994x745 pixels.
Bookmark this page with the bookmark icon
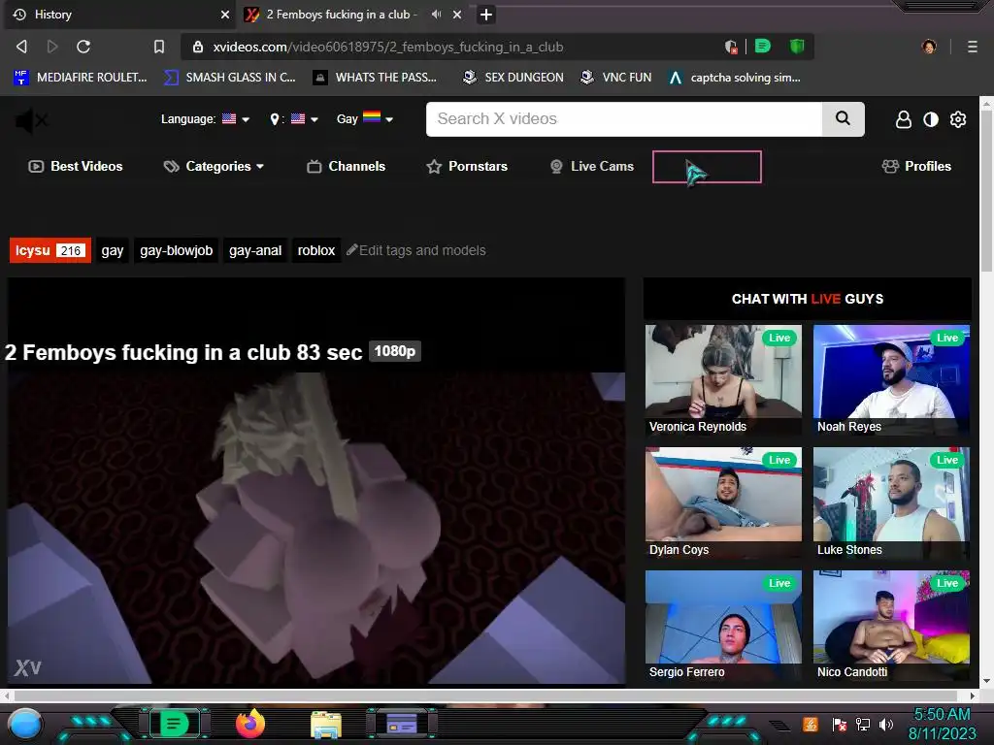click(159, 47)
